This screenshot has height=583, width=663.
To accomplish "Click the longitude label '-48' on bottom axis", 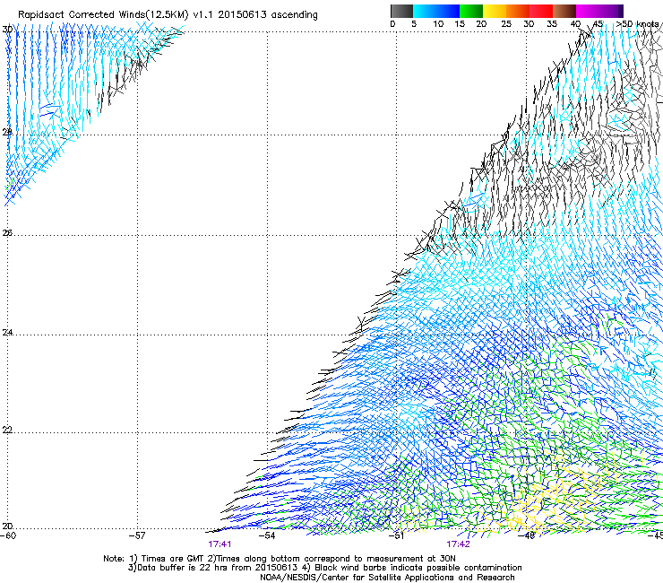I will tap(527, 535).
